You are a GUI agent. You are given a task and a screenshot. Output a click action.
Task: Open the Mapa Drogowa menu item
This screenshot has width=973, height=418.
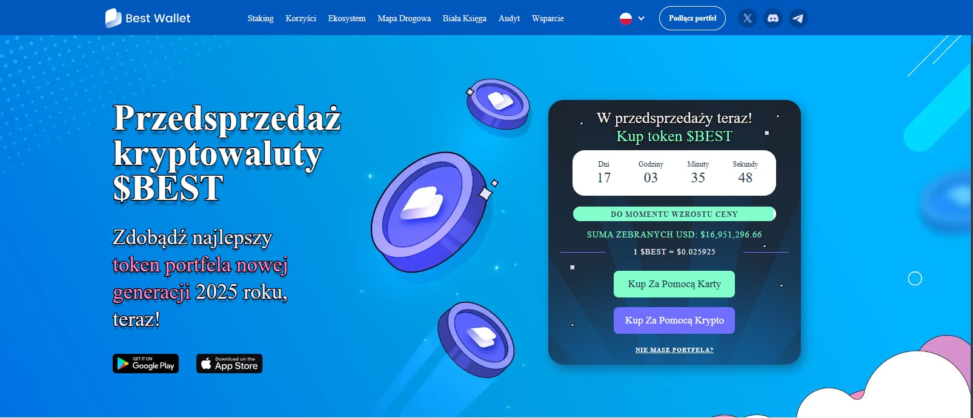click(x=404, y=18)
